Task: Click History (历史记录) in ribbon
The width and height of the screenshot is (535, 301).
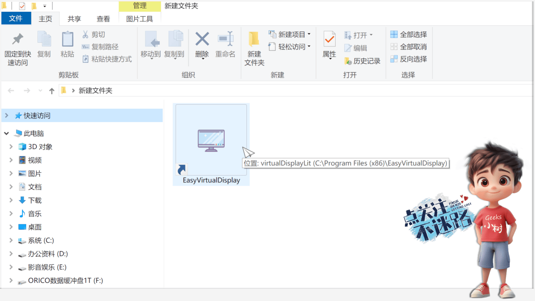Action: pos(362,61)
